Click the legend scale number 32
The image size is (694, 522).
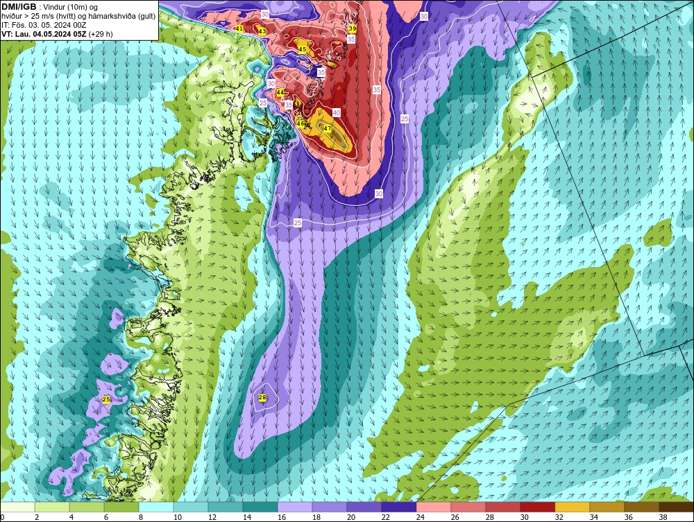(559, 517)
